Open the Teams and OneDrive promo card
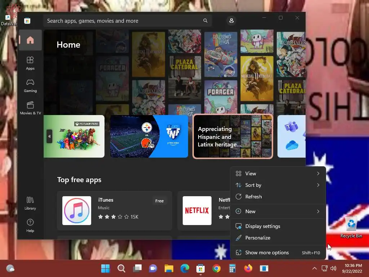Screen dimensions: 369x277 291,136
